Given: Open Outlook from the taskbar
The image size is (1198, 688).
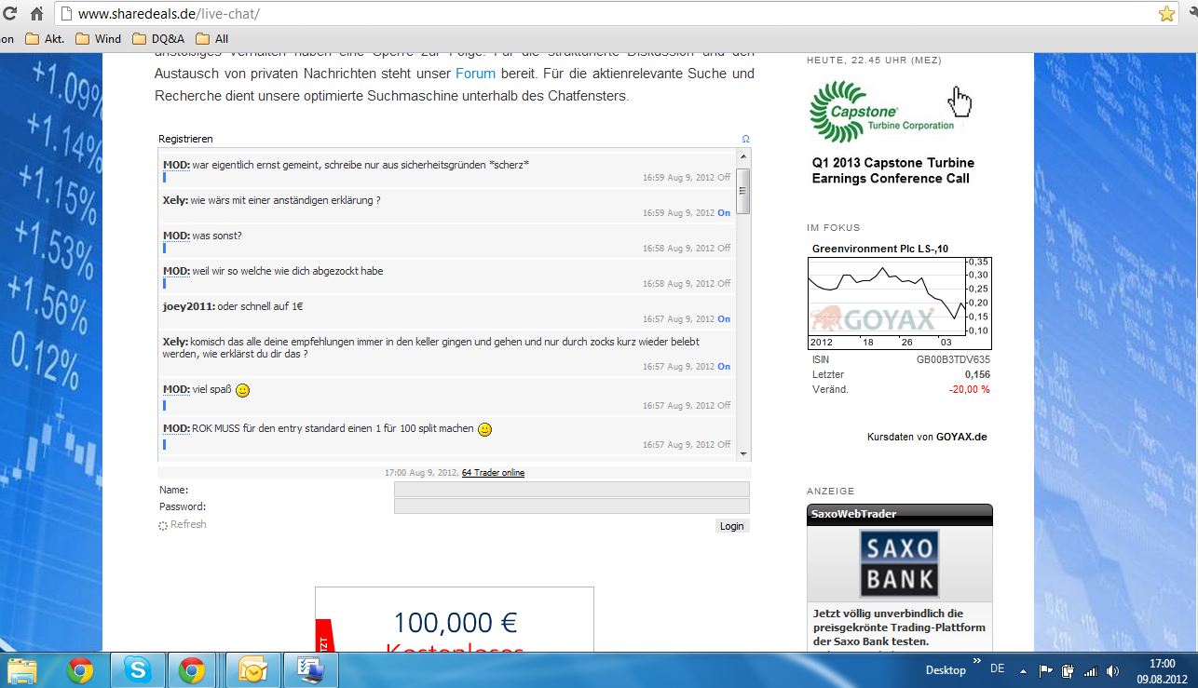Looking at the screenshot, I should click(x=252, y=669).
